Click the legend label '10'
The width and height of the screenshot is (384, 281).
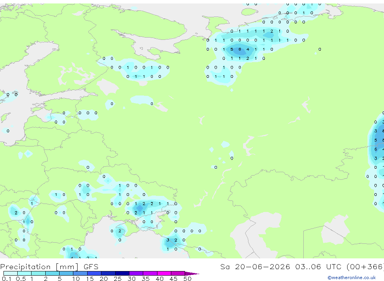click(x=76, y=279)
